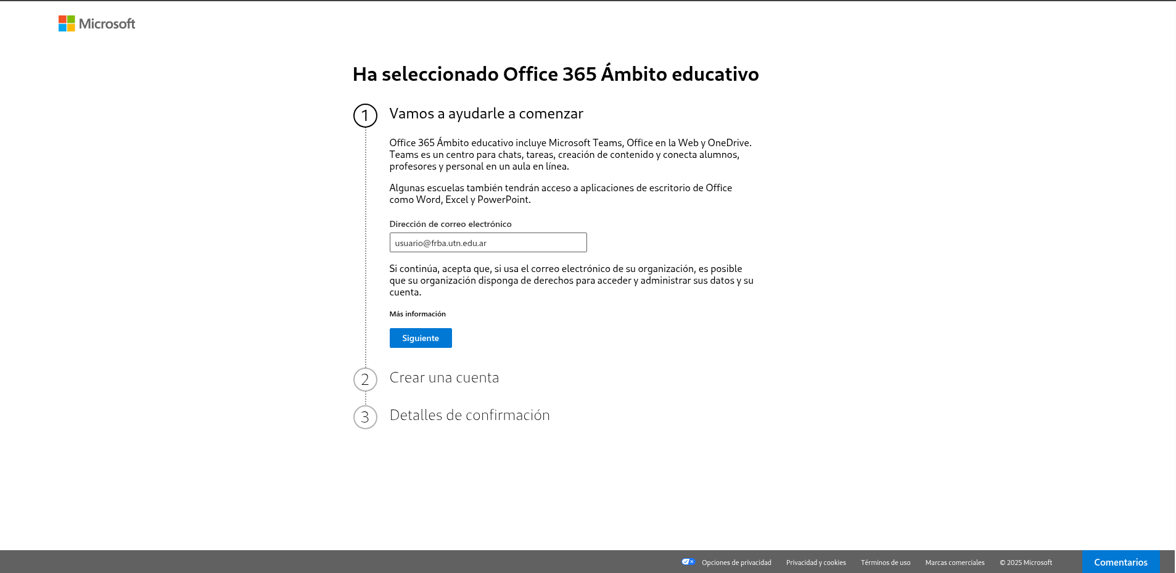Click the step 3 circle number
The width and height of the screenshot is (1176, 573).
tap(365, 418)
